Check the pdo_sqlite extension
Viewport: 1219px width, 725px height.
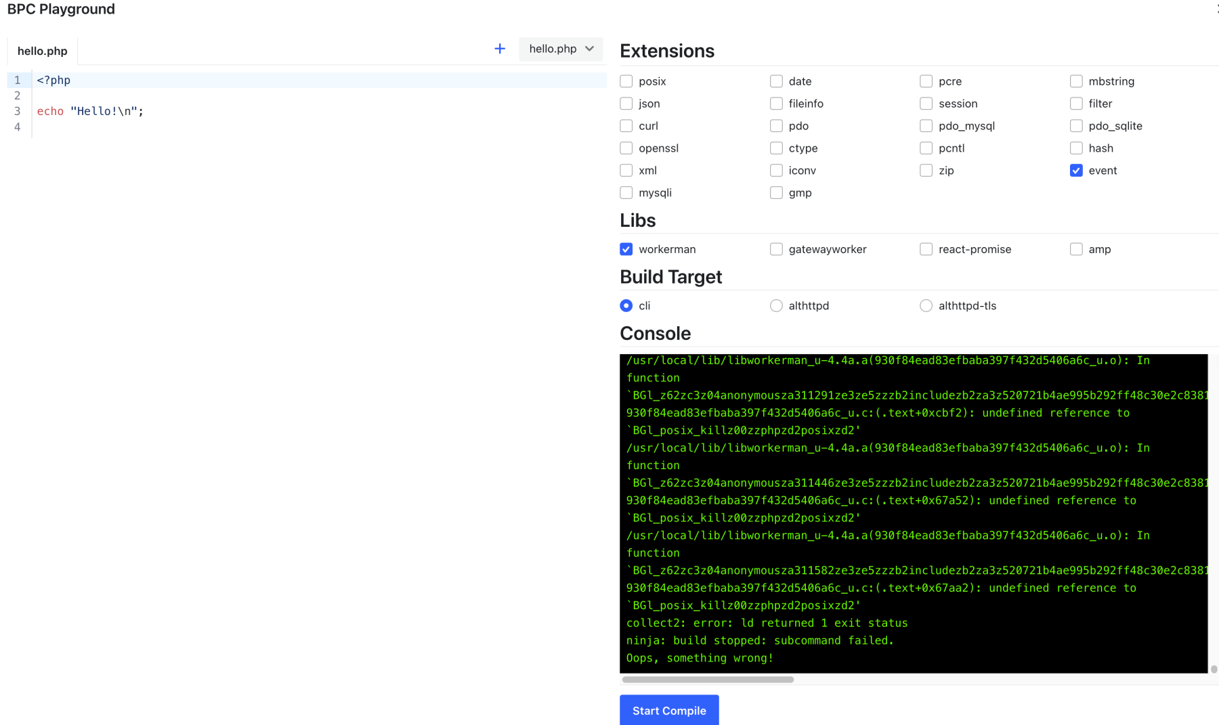pyautogui.click(x=1076, y=126)
